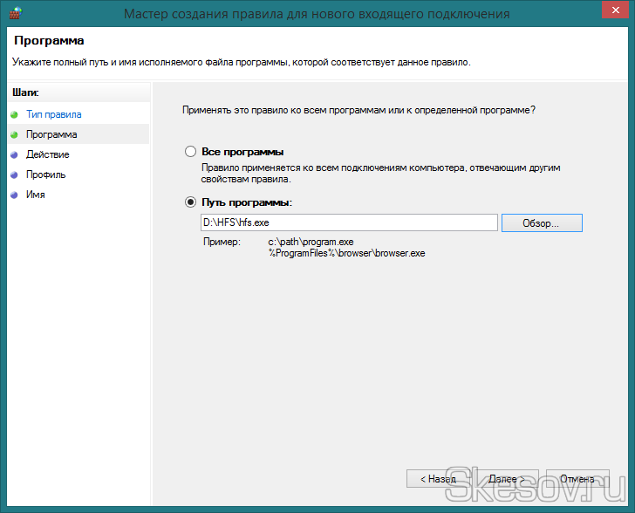Select the Путь программы radio button
The height and width of the screenshot is (513, 635).
[x=191, y=202]
